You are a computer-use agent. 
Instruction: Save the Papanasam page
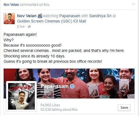click(124, 108)
